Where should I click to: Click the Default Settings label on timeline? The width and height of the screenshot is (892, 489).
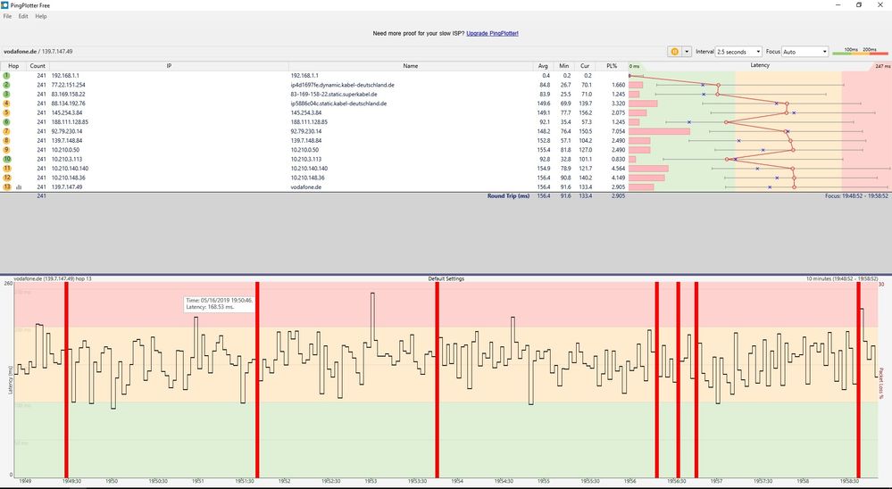click(x=446, y=279)
